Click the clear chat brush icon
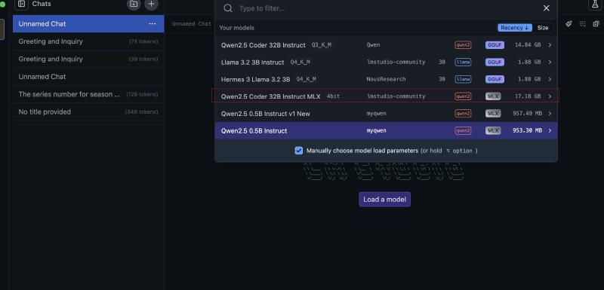This screenshot has height=290, width=604. click(x=569, y=24)
